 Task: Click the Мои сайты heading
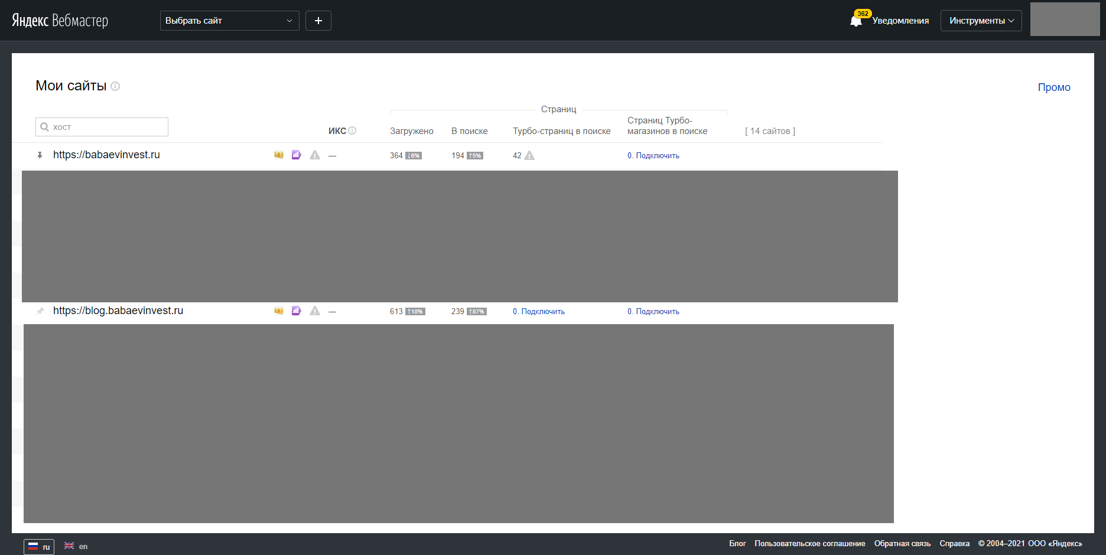click(x=71, y=86)
